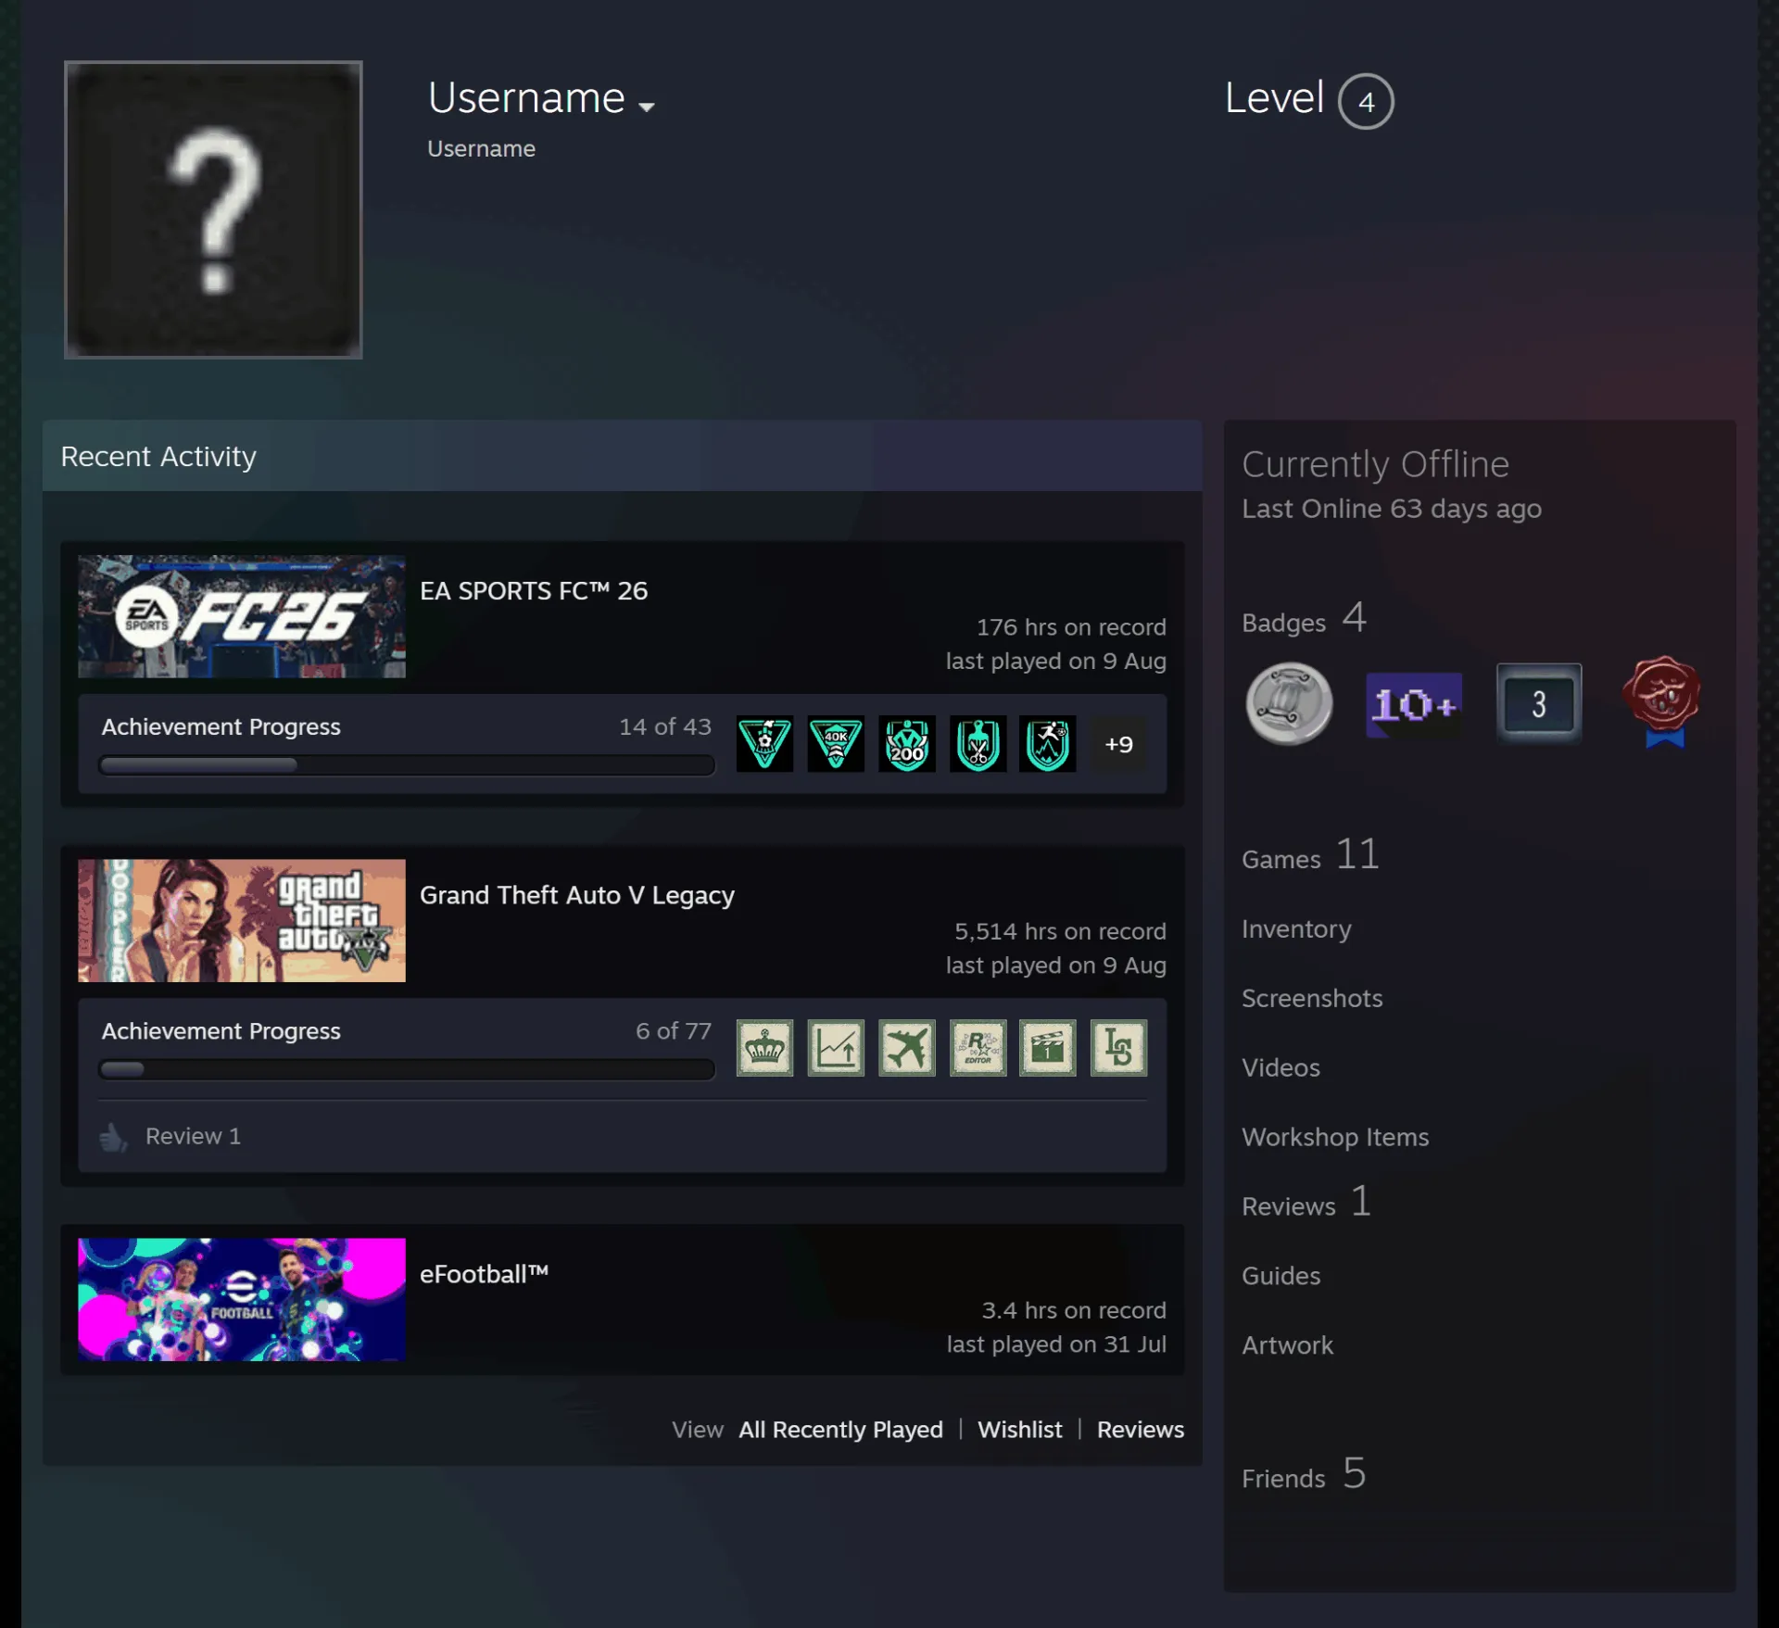Click the crown achievement icon in GTA V

[764, 1048]
